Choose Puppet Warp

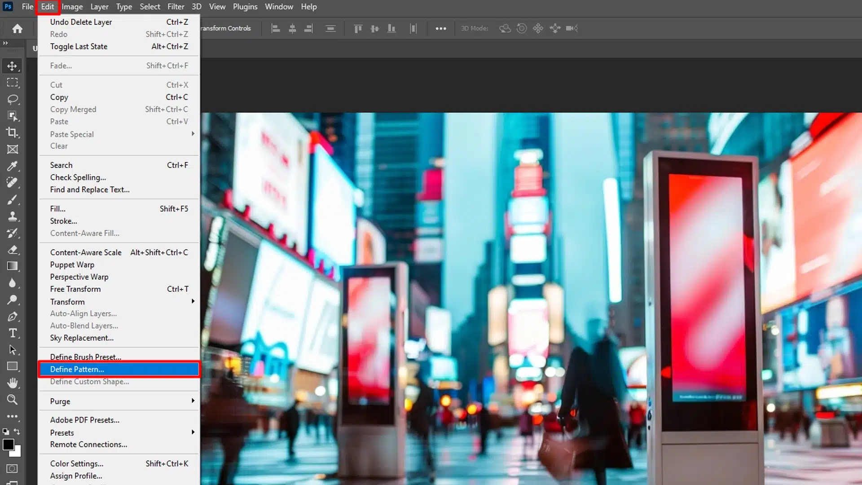pos(119,265)
